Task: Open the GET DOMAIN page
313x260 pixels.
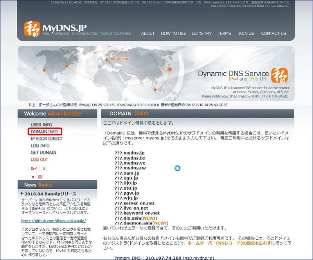Action: click(x=43, y=152)
